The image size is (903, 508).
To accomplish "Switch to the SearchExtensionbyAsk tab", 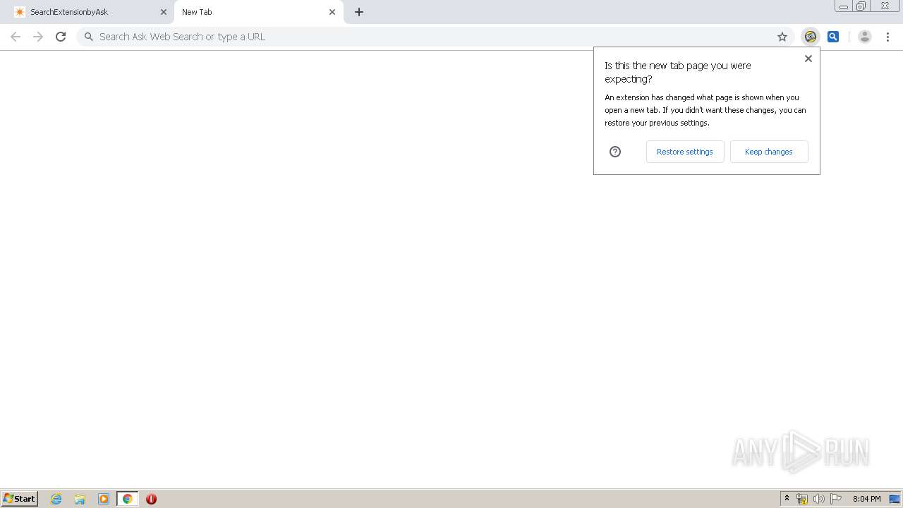I will tap(87, 12).
